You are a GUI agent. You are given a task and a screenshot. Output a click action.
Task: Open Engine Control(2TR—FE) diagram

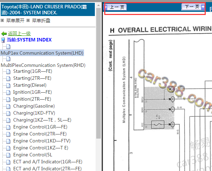[x=40, y=134]
